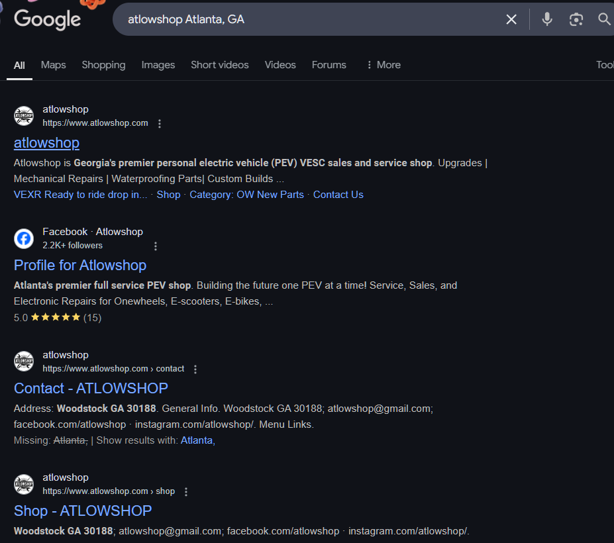Open Shop - ATLOWSHOP result

(83, 511)
